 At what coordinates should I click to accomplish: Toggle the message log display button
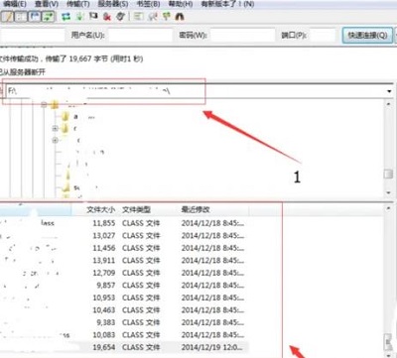(x=8, y=17)
